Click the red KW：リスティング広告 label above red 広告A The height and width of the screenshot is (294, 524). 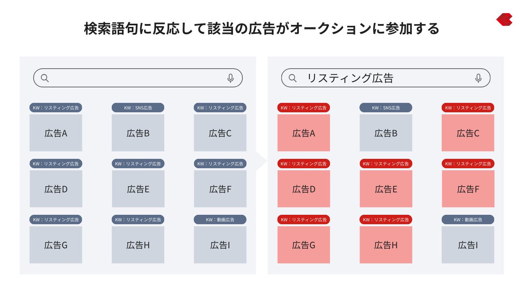point(304,108)
